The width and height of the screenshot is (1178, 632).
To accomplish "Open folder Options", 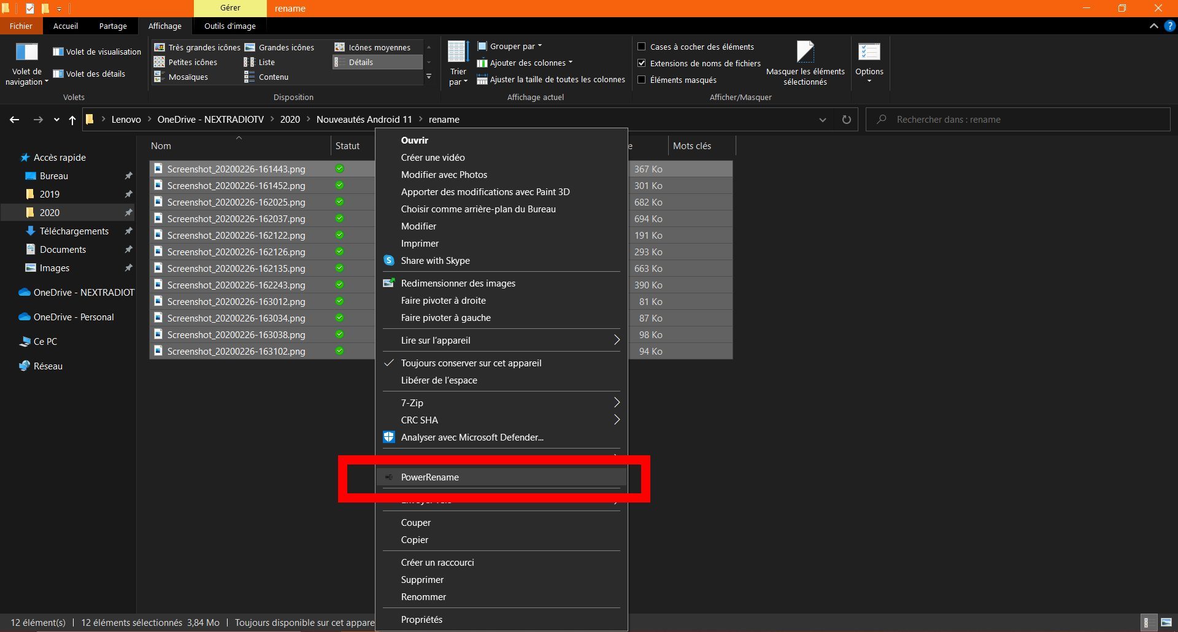I will click(869, 63).
